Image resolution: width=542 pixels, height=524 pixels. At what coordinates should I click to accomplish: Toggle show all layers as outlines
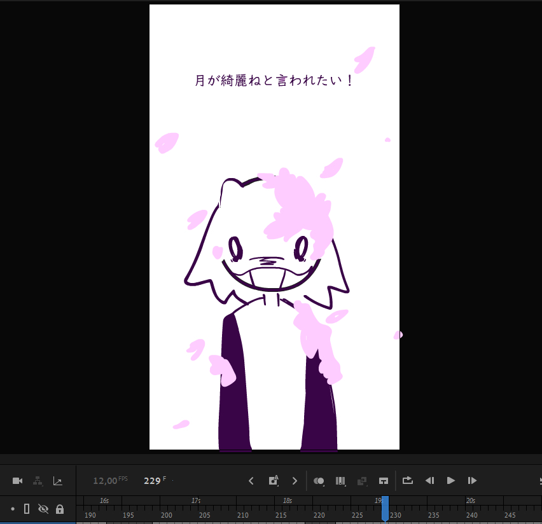(x=27, y=509)
